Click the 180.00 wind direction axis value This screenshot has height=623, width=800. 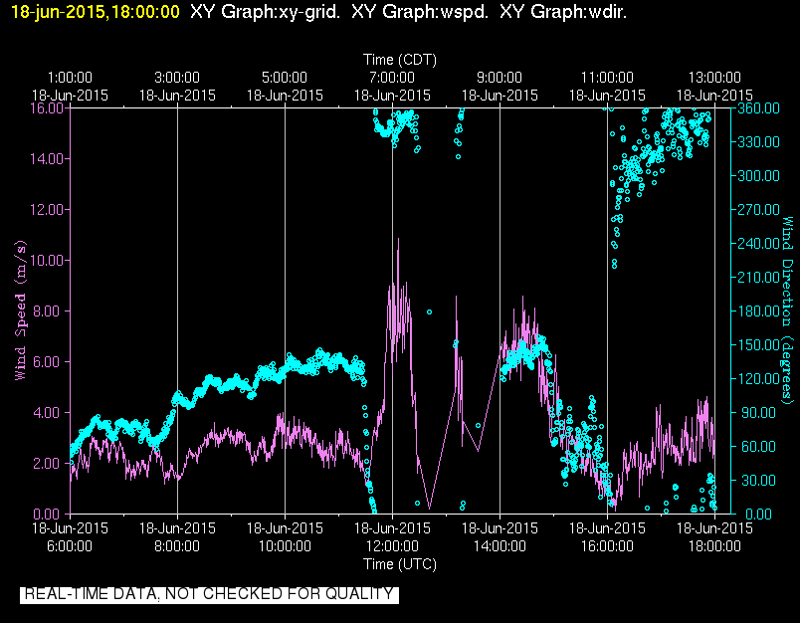click(x=758, y=311)
